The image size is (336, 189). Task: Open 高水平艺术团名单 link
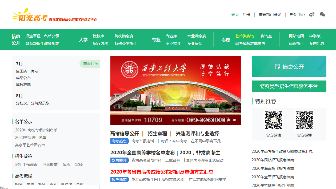(x=30, y=145)
